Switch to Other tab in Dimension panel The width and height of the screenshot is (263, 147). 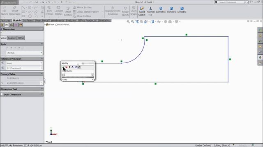(x=21, y=38)
